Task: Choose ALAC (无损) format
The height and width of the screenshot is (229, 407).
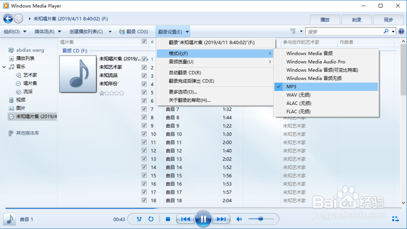Action: coord(326,103)
